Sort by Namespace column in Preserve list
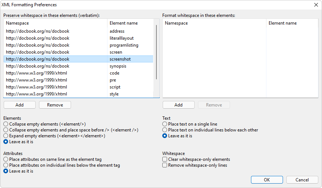The width and height of the screenshot is (322, 188). [55, 23]
